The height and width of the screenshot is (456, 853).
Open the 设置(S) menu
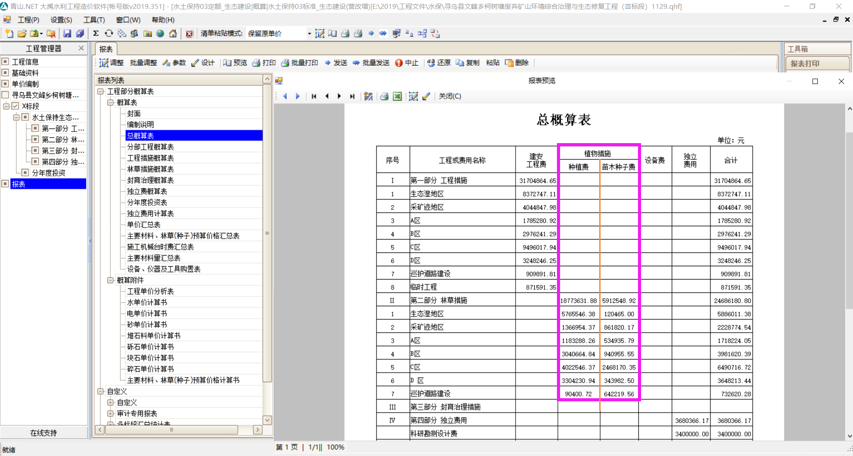click(61, 20)
